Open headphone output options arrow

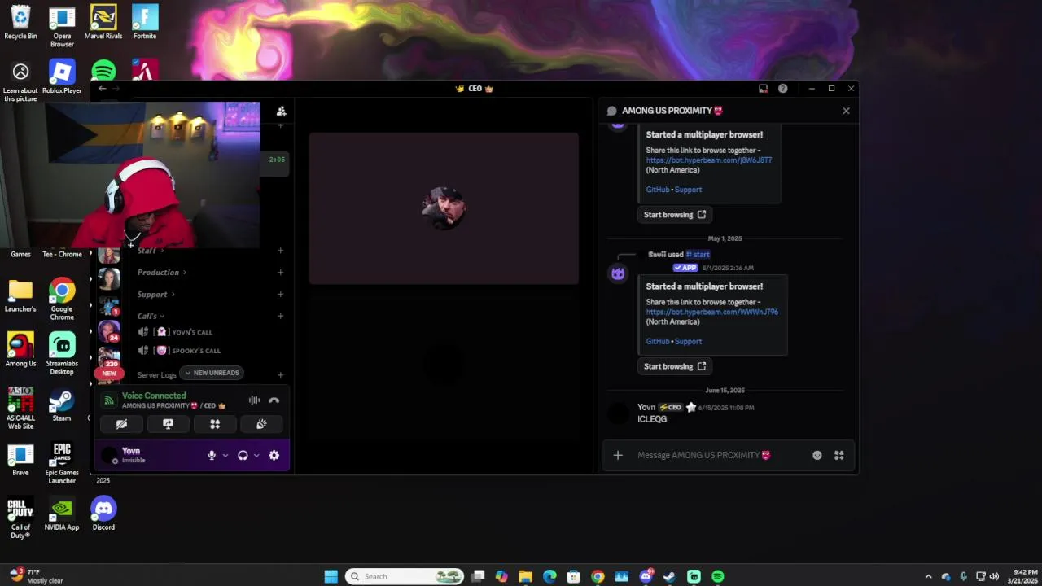pos(256,456)
